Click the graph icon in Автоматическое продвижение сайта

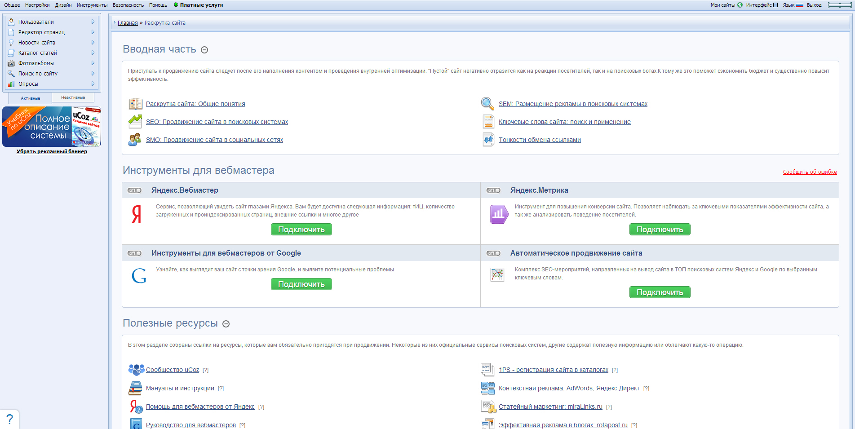[497, 274]
